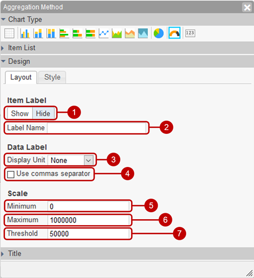
Task: Choose the gauge chart icon
Action: pos(175,33)
